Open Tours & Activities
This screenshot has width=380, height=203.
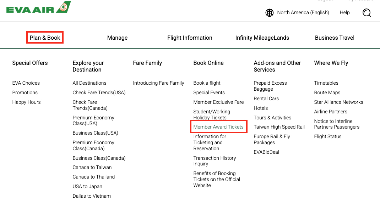272,118
